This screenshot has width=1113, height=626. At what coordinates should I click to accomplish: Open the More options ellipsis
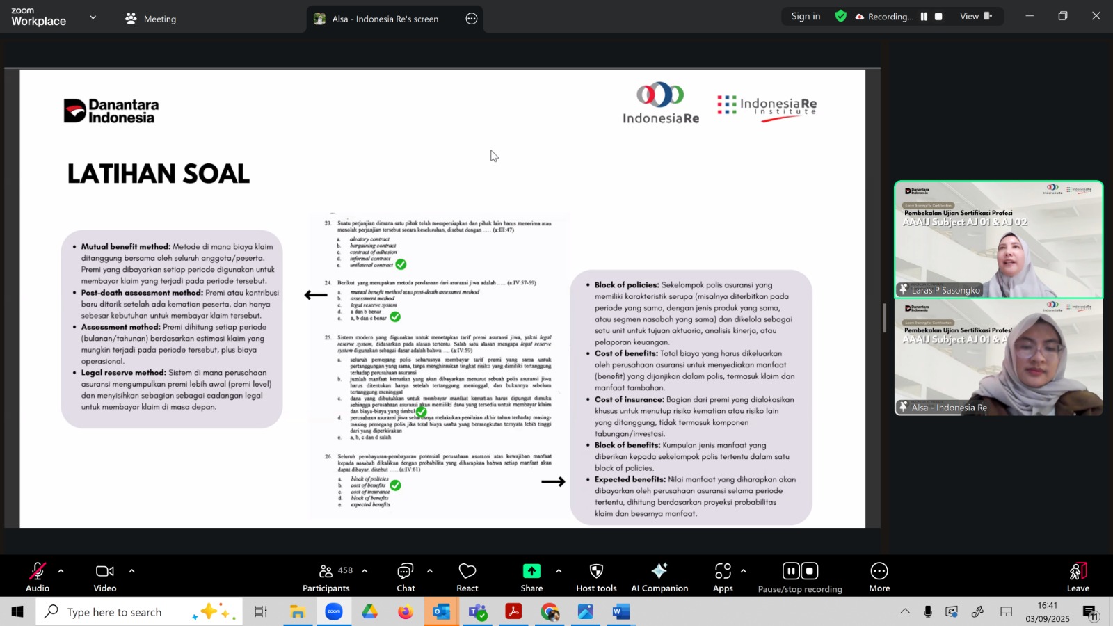pyautogui.click(x=879, y=577)
